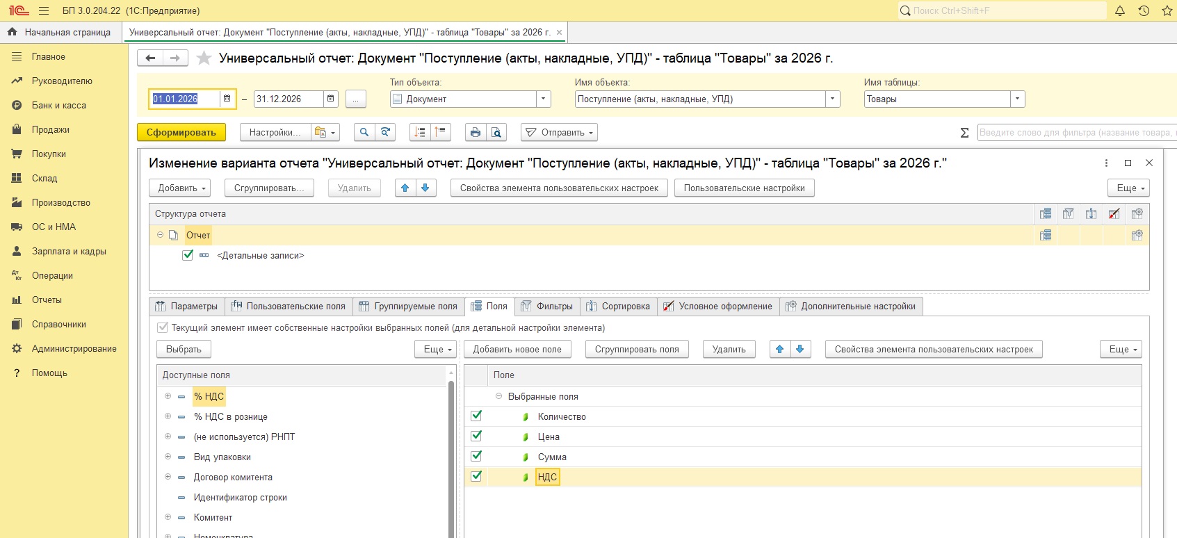Uncheck the Количество field checkbox

point(476,416)
